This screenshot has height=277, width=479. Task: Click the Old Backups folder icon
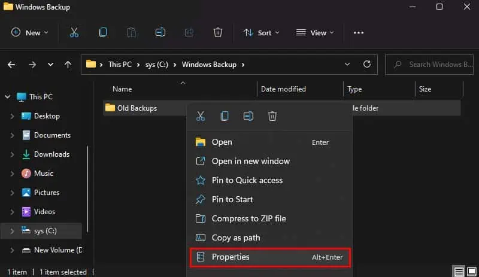pos(110,108)
